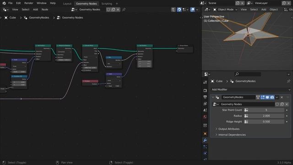Open the Window menu
Viewport: 293px width, 165px height.
(x=42, y=3)
